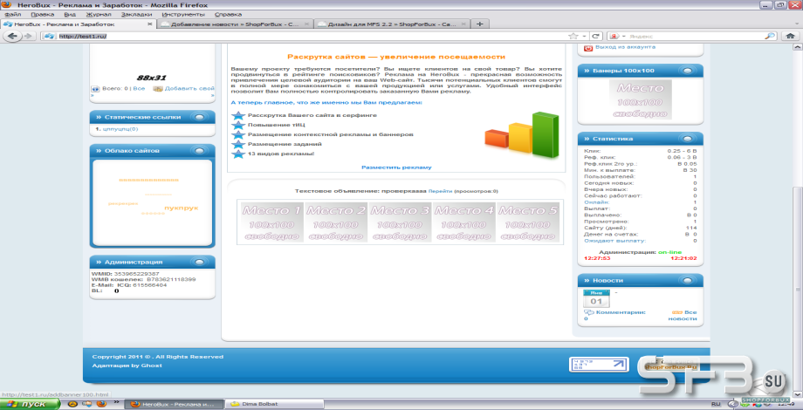The width and height of the screenshot is (803, 410).
Task: Click the bookmark star in the address bar
Action: 573,37
